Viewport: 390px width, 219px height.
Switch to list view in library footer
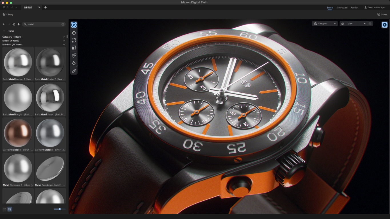click(x=5, y=209)
